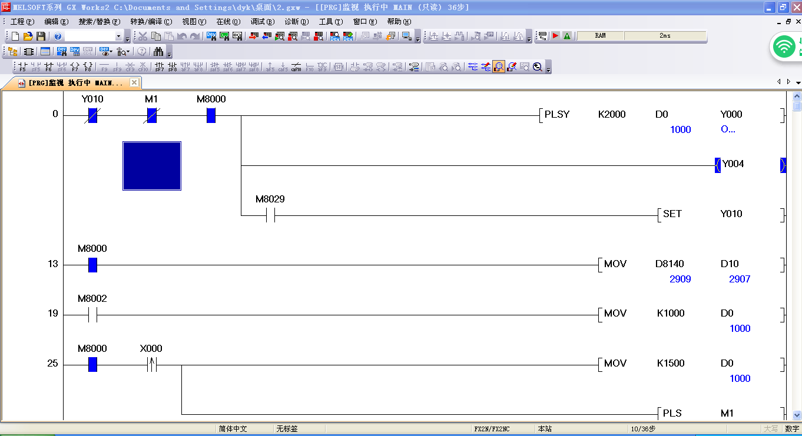Open the 诊断(D) menu
The width and height of the screenshot is (802, 436).
tap(296, 22)
